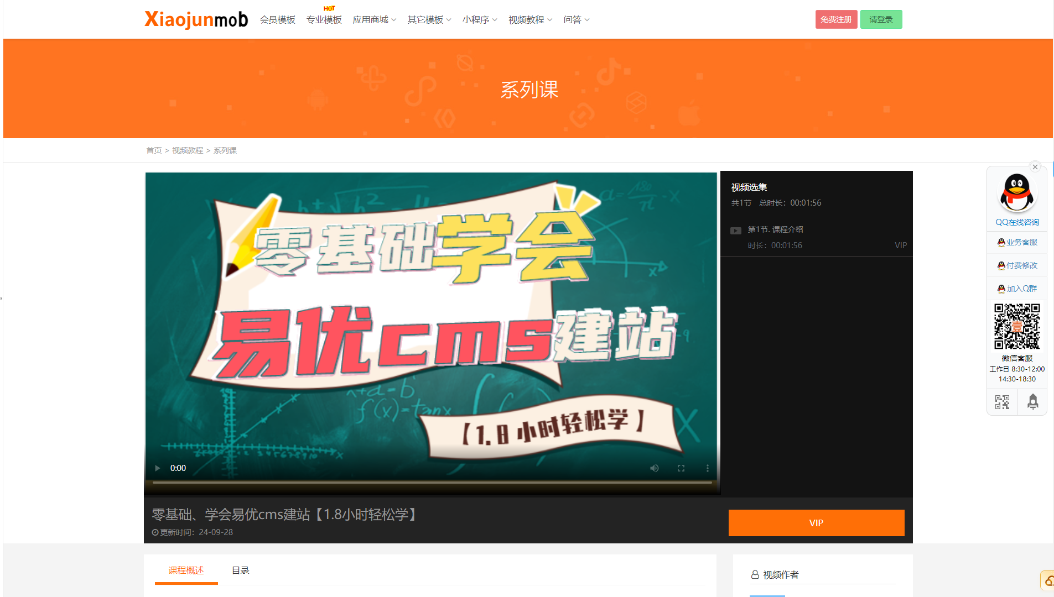
Task: Click the 0:00 video timestamp
Action: (x=178, y=468)
